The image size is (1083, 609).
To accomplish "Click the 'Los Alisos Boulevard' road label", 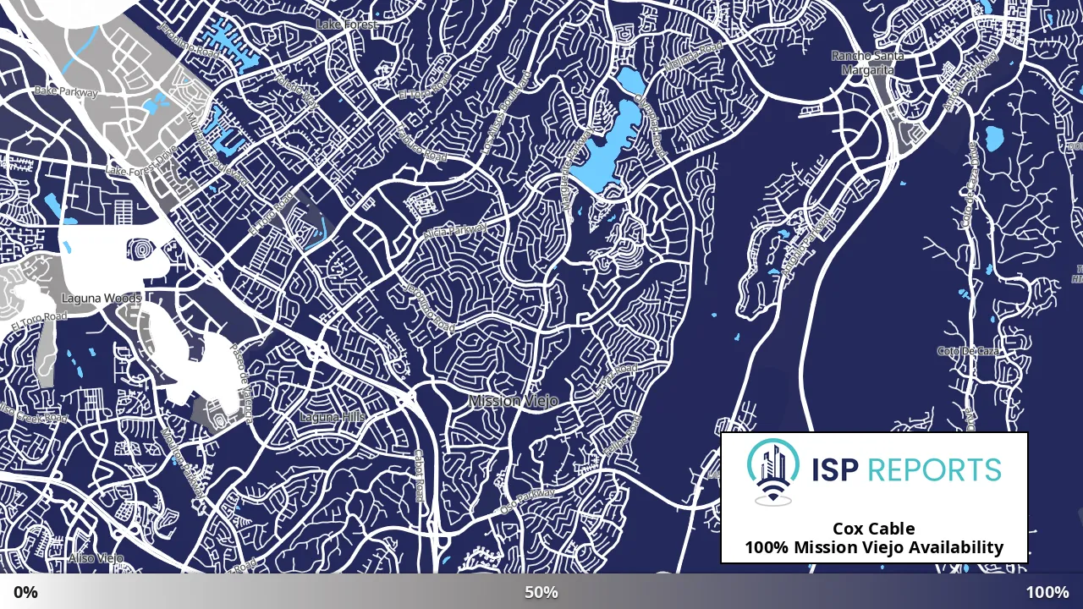I will pos(505,112).
